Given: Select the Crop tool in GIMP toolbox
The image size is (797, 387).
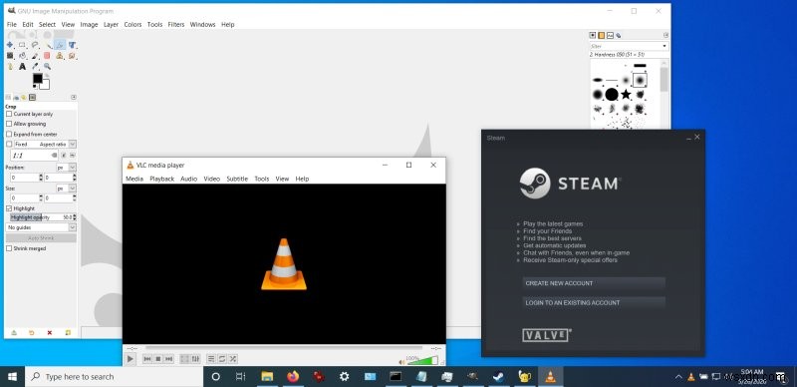Looking at the screenshot, I should tap(60, 45).
